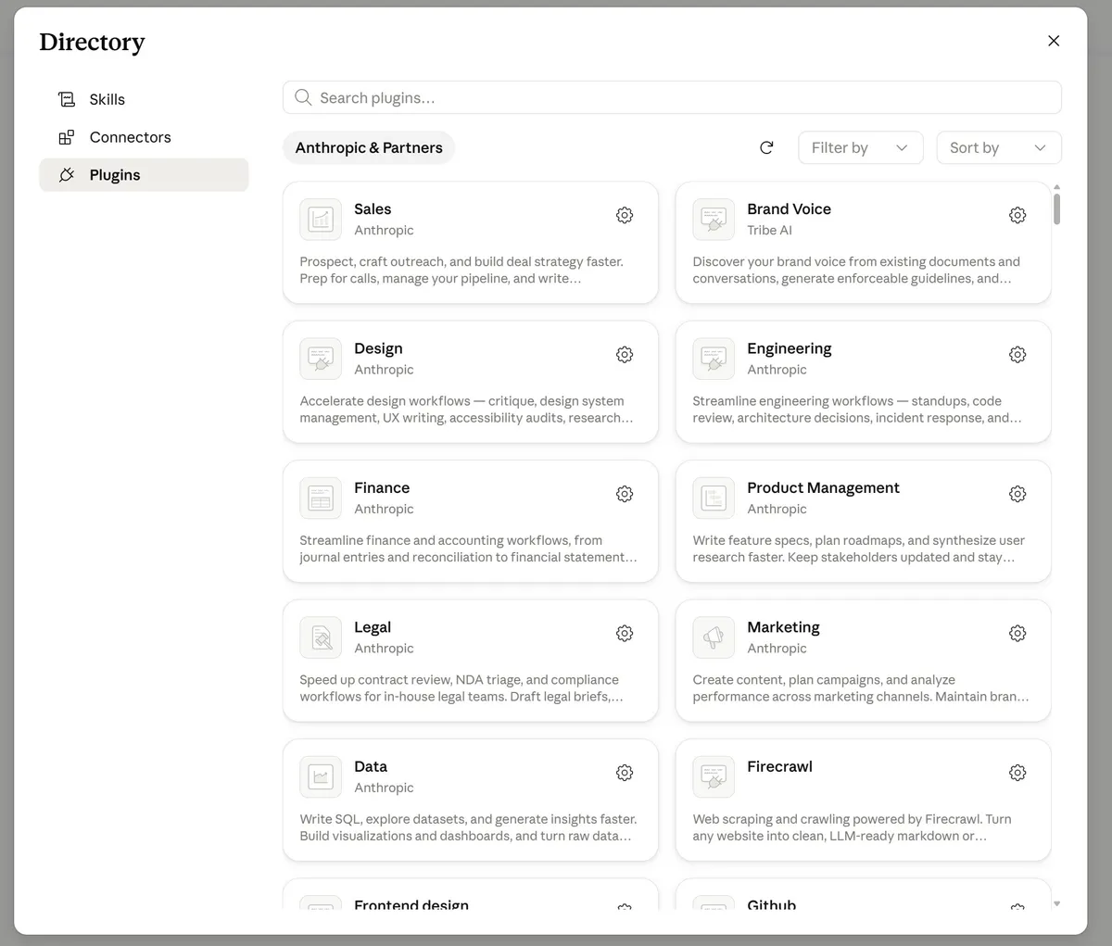Click the gear icon for Brand Voice

pos(1017,215)
